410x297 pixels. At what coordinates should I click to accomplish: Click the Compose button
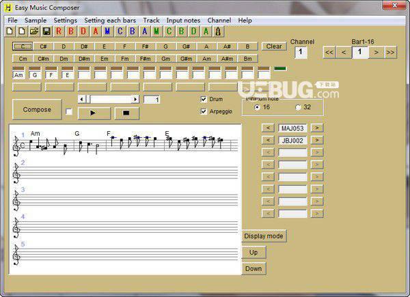[x=37, y=109]
